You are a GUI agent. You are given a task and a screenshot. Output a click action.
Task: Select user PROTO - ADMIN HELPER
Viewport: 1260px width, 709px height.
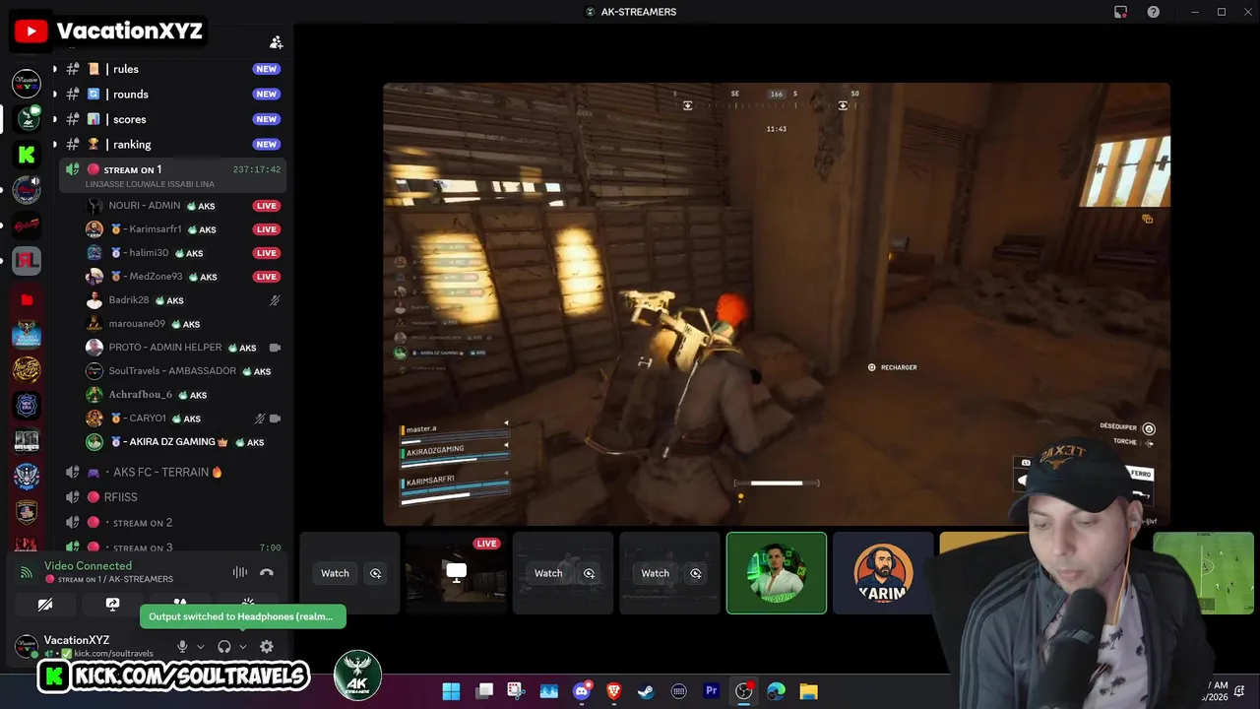tap(183, 348)
